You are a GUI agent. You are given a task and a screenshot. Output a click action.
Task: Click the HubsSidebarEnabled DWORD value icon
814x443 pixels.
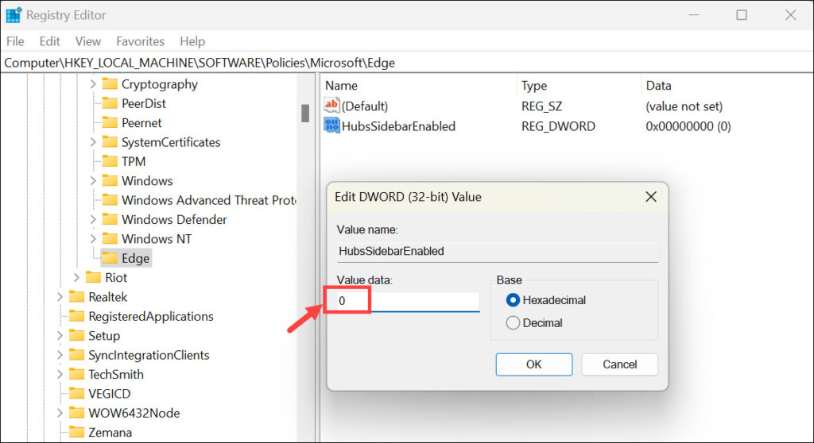[332, 125]
